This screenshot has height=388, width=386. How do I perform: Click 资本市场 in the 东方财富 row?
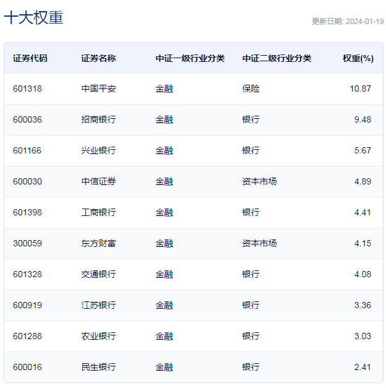coord(259,243)
